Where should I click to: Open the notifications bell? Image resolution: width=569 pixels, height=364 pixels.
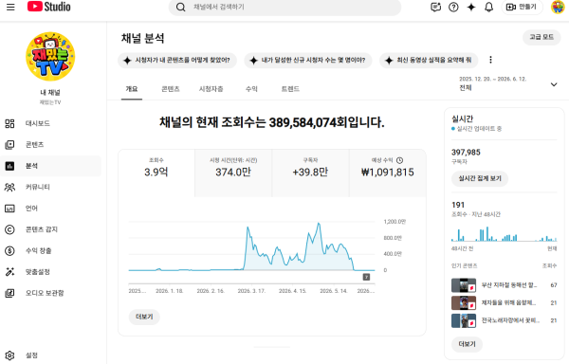tap(488, 7)
